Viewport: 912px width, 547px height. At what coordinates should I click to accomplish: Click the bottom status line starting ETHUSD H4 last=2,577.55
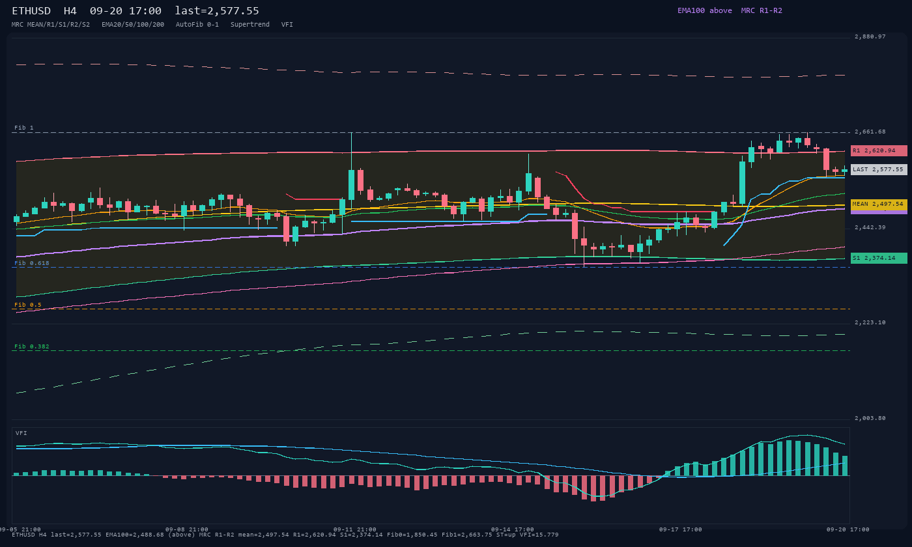click(x=285, y=535)
